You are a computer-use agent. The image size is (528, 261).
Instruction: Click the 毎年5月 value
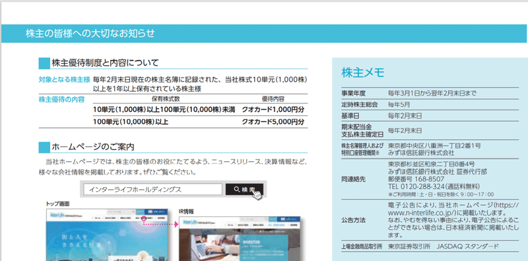[399, 105]
